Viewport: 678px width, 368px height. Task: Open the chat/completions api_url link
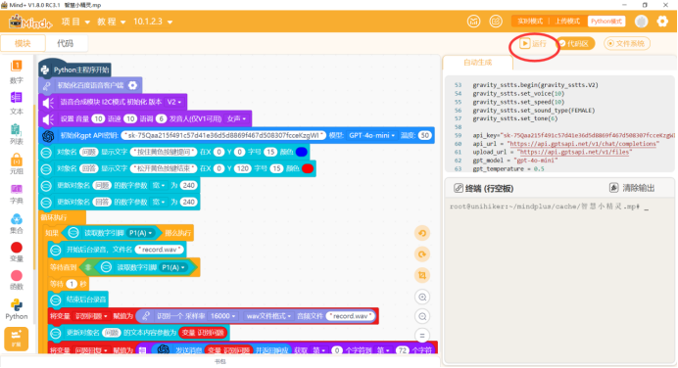pyautogui.click(x=584, y=144)
